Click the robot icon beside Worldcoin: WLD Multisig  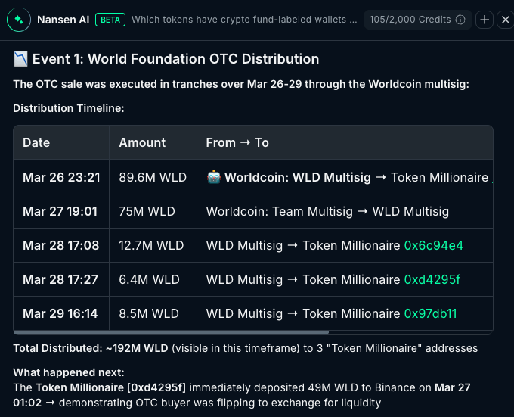214,177
